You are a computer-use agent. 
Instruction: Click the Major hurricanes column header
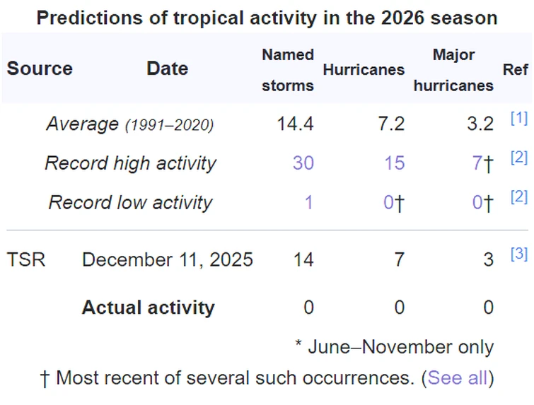point(453,70)
